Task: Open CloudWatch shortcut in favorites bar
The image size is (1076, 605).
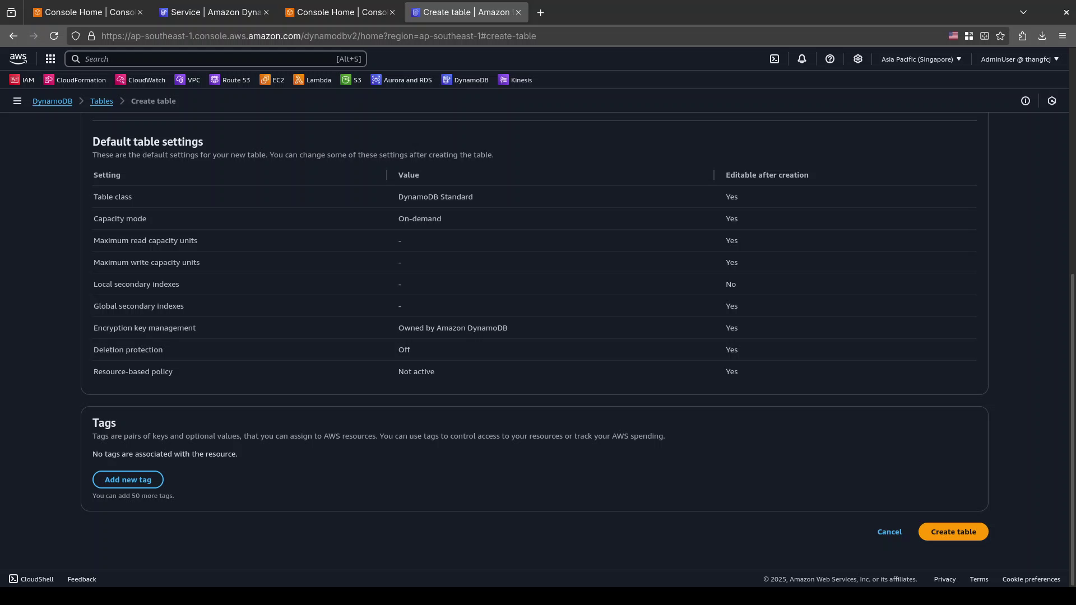Action: pyautogui.click(x=140, y=80)
